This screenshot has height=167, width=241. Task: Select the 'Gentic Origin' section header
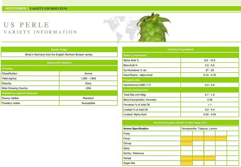59,50
